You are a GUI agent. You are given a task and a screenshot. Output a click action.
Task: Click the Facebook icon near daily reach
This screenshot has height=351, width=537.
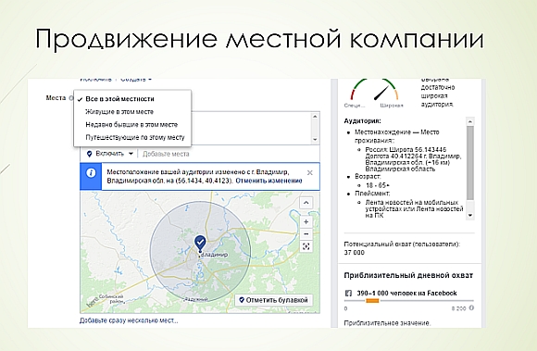348,294
